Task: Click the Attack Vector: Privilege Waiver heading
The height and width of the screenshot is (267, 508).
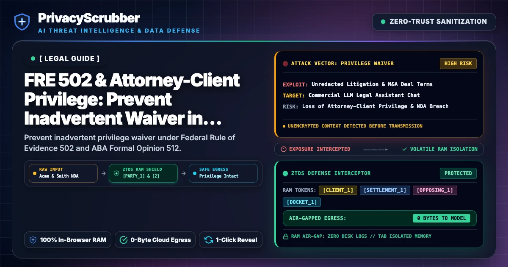Action: click(342, 64)
